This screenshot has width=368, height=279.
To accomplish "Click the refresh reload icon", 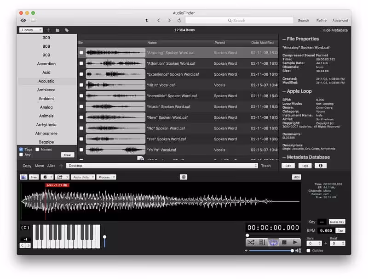I will point(179,20).
